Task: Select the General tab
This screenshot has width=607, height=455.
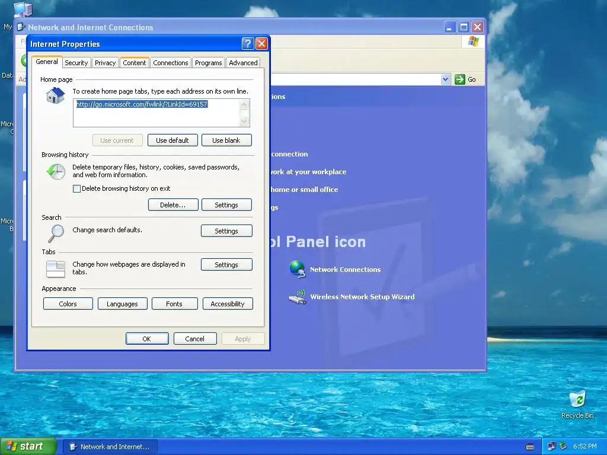Action: 47,62
